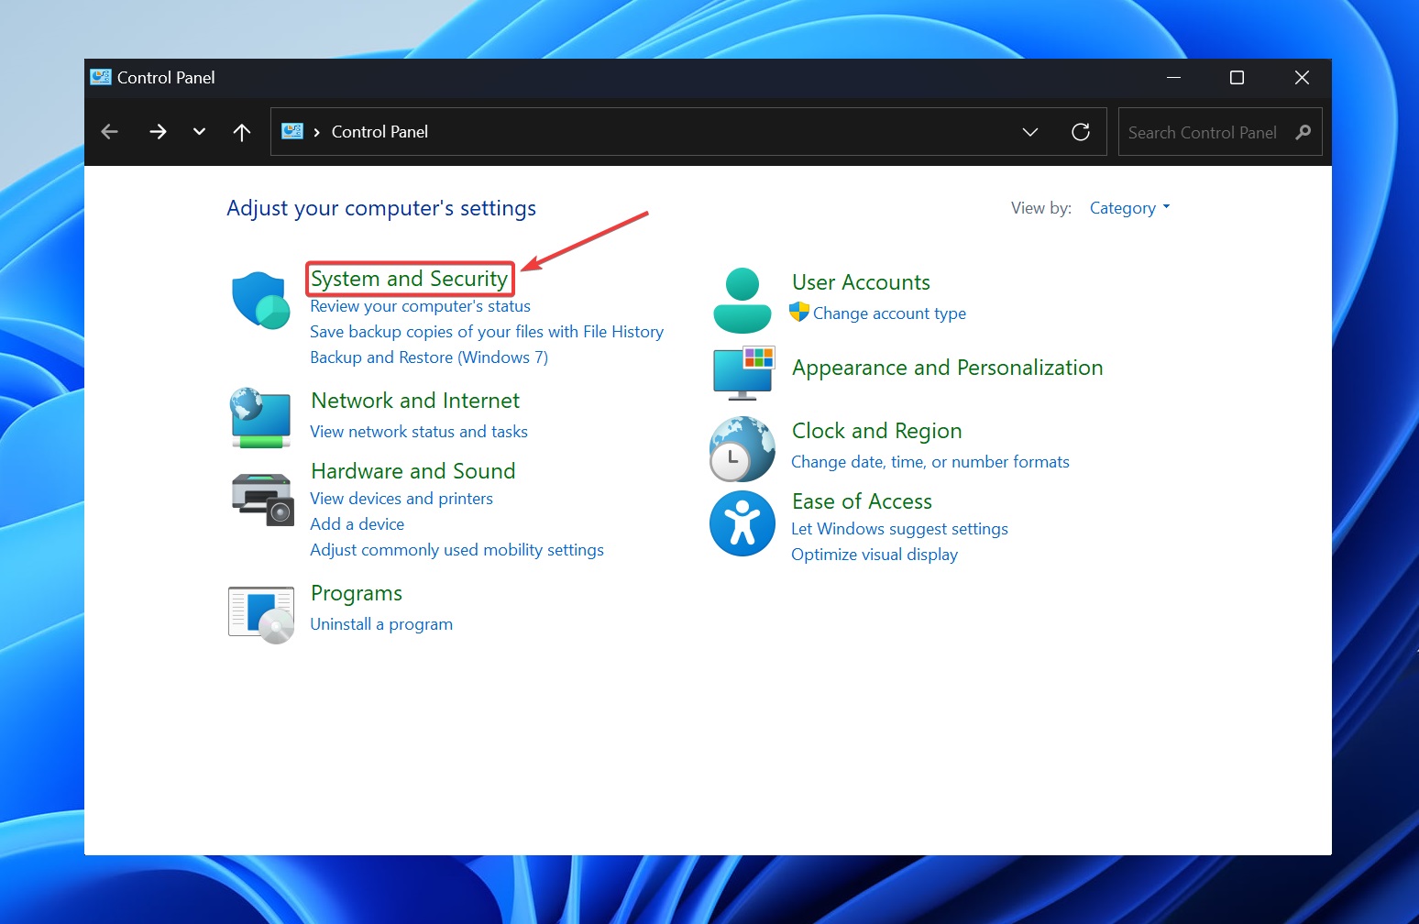1419x924 pixels.
Task: Click Change account type link
Action: tap(889, 313)
